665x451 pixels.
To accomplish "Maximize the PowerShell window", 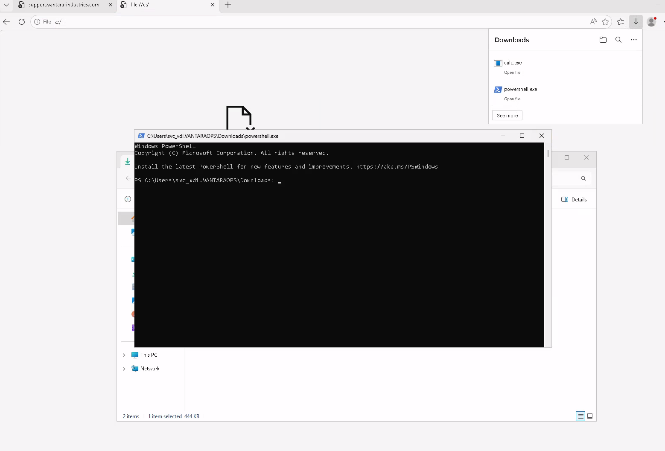I will click(x=522, y=136).
